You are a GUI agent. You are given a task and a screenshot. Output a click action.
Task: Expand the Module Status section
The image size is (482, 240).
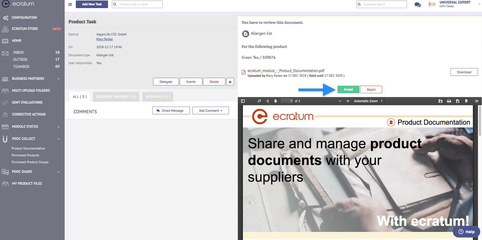click(59, 127)
